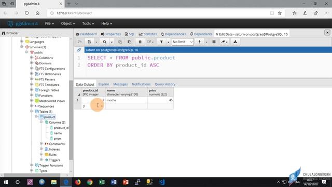Paste rows toolbar icon
Viewport: 332px width, 187px height.
129,42
